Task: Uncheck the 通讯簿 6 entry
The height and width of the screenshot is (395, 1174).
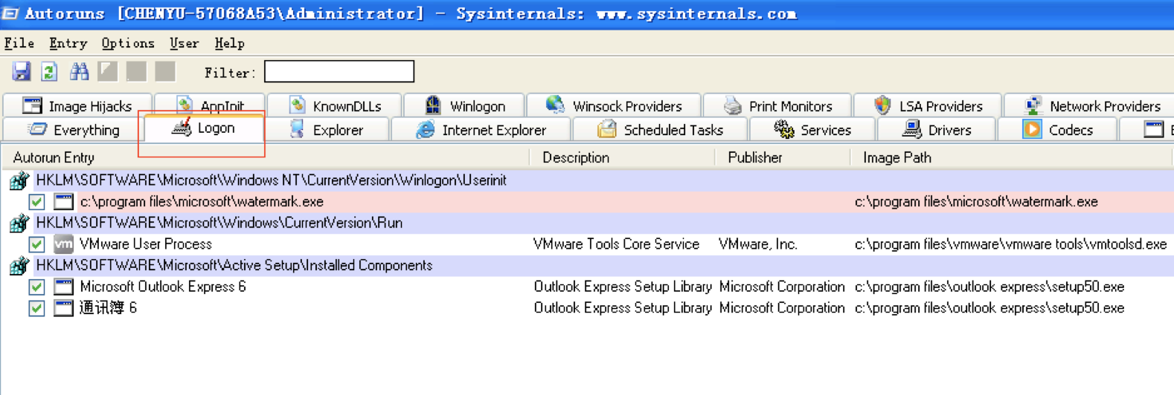Action: pos(36,308)
